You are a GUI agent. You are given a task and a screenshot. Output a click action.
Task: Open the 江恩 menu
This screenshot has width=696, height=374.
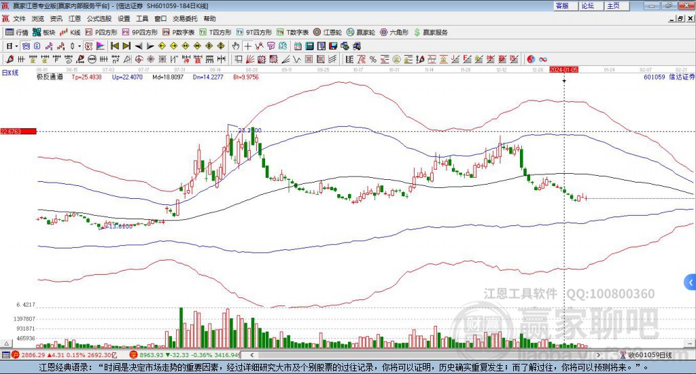(75, 18)
